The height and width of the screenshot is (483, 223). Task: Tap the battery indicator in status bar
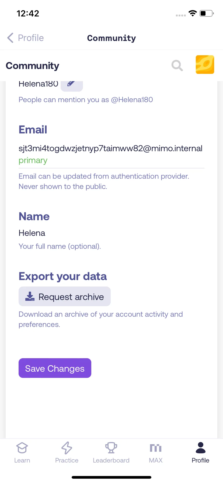pyautogui.click(x=207, y=13)
